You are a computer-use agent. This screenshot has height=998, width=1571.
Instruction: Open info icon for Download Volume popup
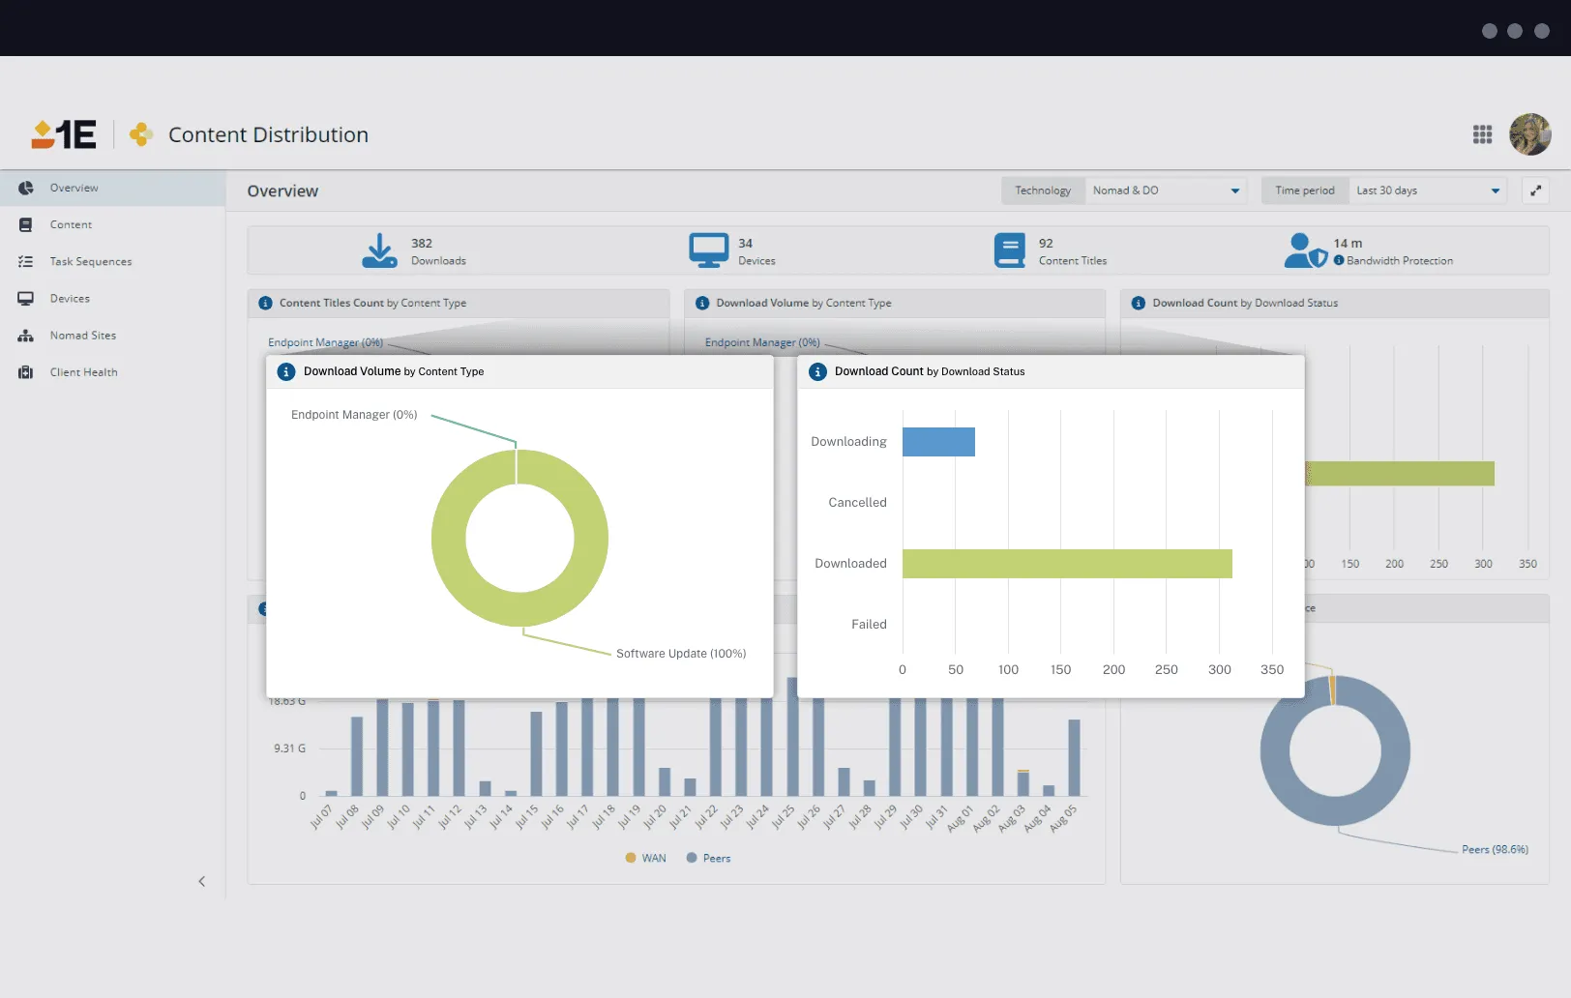pos(286,371)
